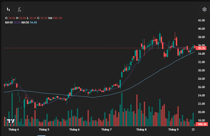This screenshot has height=136, width=210.
Task: Click the 30.00 price axis label
Action: 201,70
